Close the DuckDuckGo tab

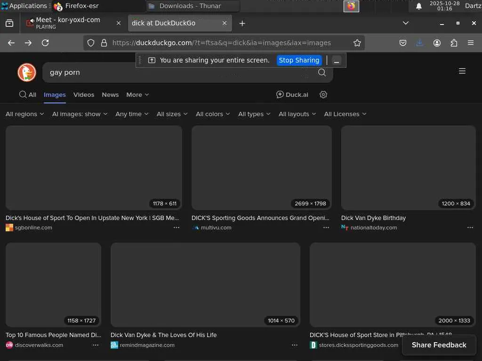pos(225,23)
